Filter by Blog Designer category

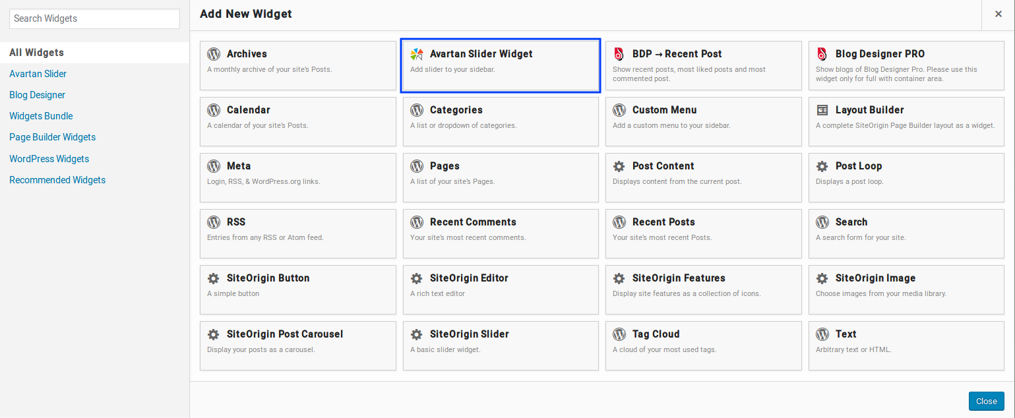(x=37, y=95)
